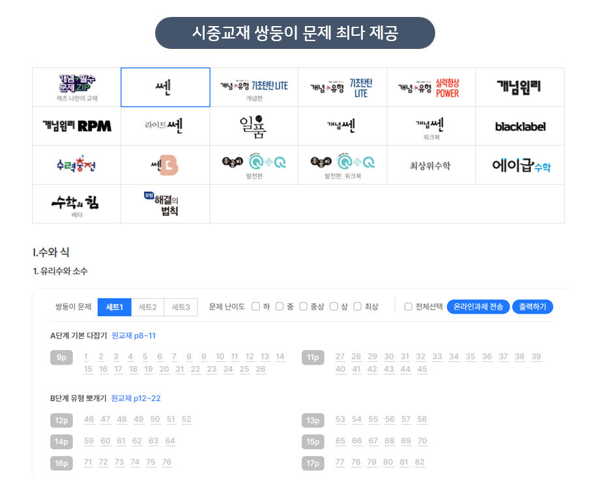Screen dimensions: 604x482
Task: Open the 원교재 p8~11 link
Action: point(134,336)
